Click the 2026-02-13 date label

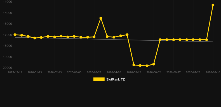click(55, 72)
